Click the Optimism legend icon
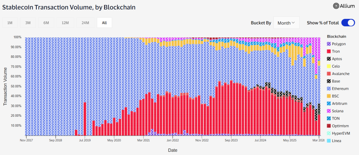 (x=329, y=126)
